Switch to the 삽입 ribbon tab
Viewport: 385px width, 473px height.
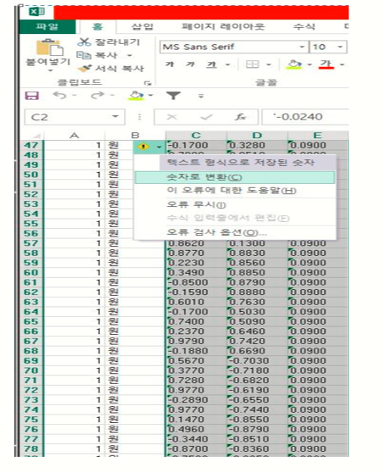(142, 26)
